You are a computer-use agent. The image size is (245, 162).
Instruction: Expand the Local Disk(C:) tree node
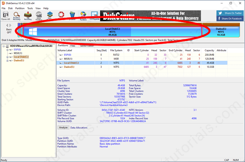pos(7,57)
